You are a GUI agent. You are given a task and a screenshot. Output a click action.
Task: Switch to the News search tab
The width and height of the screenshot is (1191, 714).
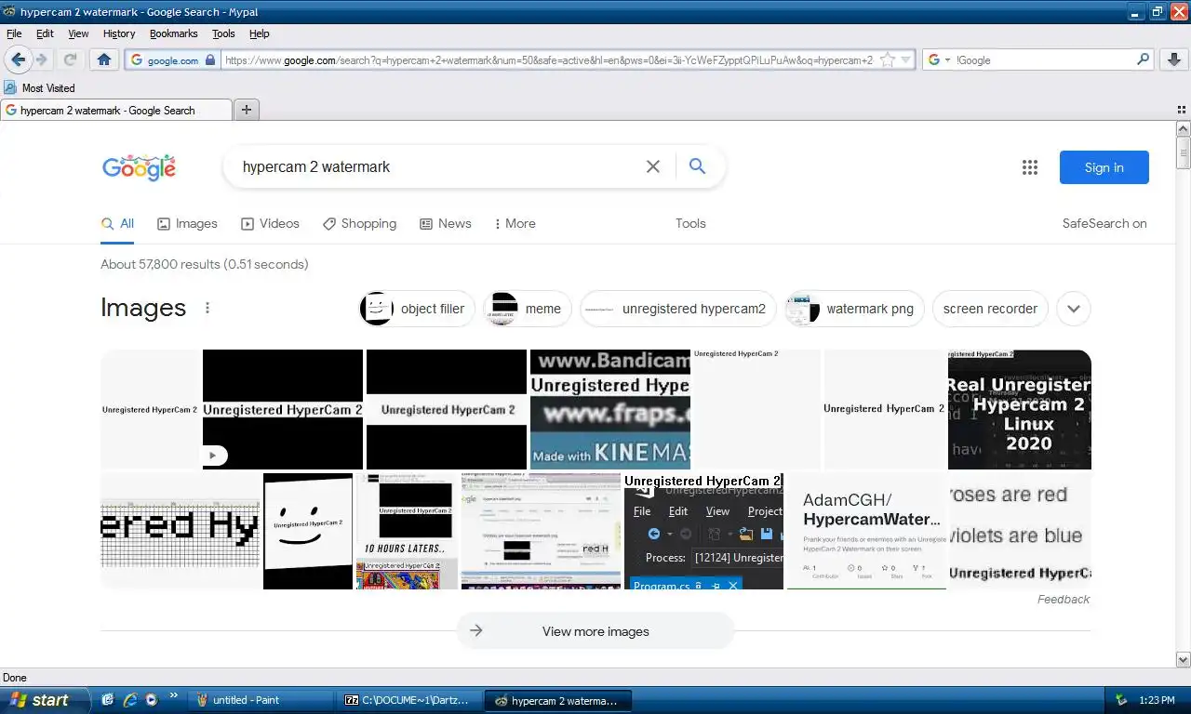(x=446, y=223)
